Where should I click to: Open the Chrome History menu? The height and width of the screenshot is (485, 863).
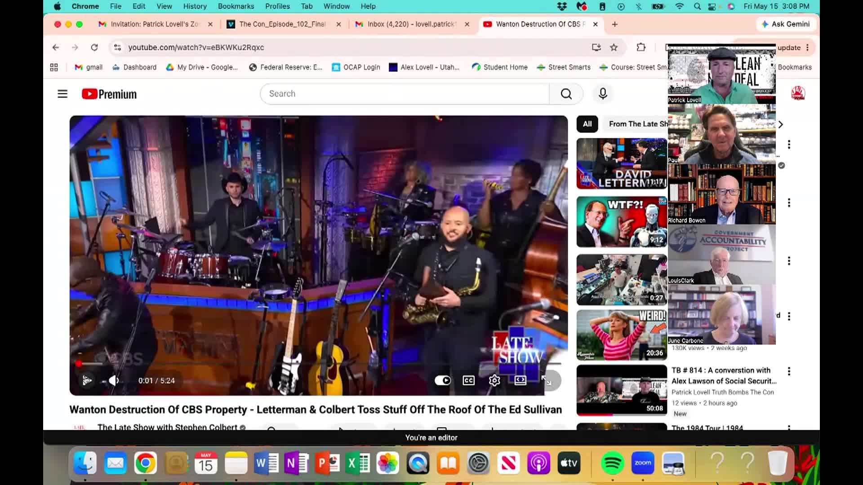click(195, 6)
